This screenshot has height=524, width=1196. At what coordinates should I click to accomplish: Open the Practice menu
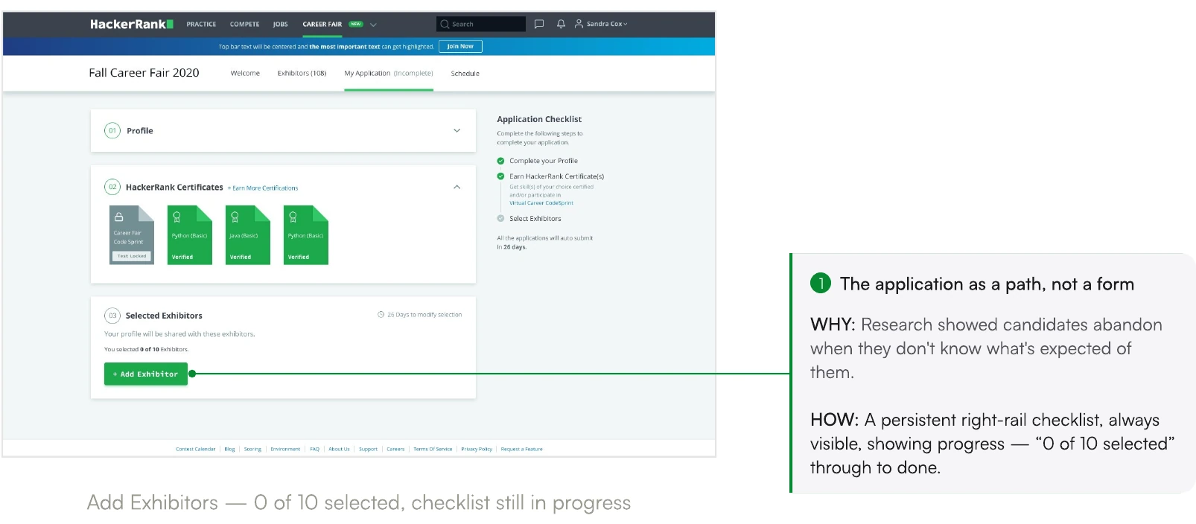(x=201, y=24)
